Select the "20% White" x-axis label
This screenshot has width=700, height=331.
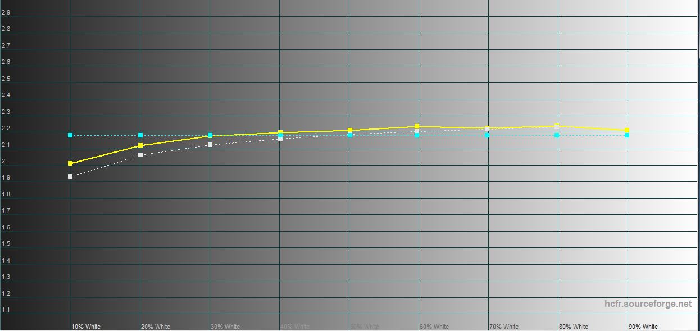click(156, 327)
